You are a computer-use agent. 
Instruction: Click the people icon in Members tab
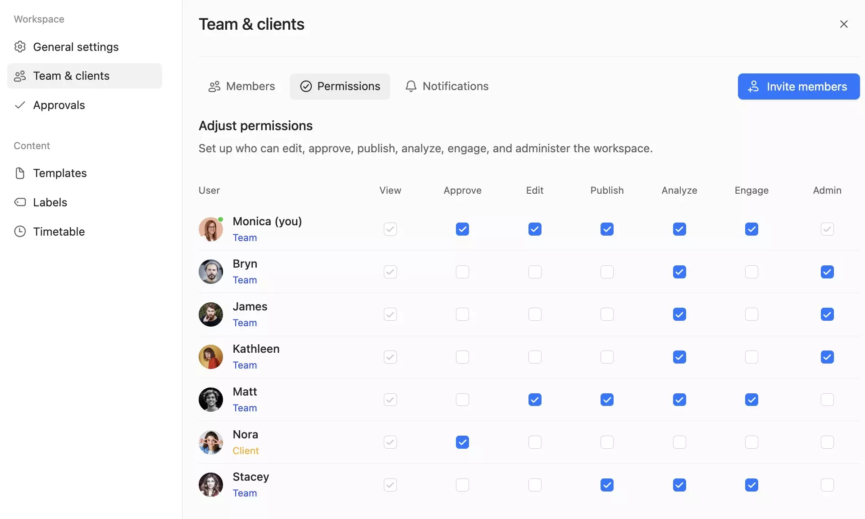[214, 86]
